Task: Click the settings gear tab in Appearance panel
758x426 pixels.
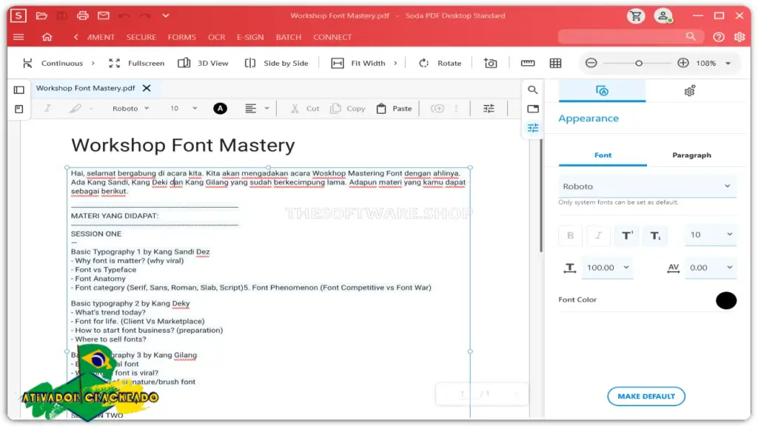Action: coord(689,91)
